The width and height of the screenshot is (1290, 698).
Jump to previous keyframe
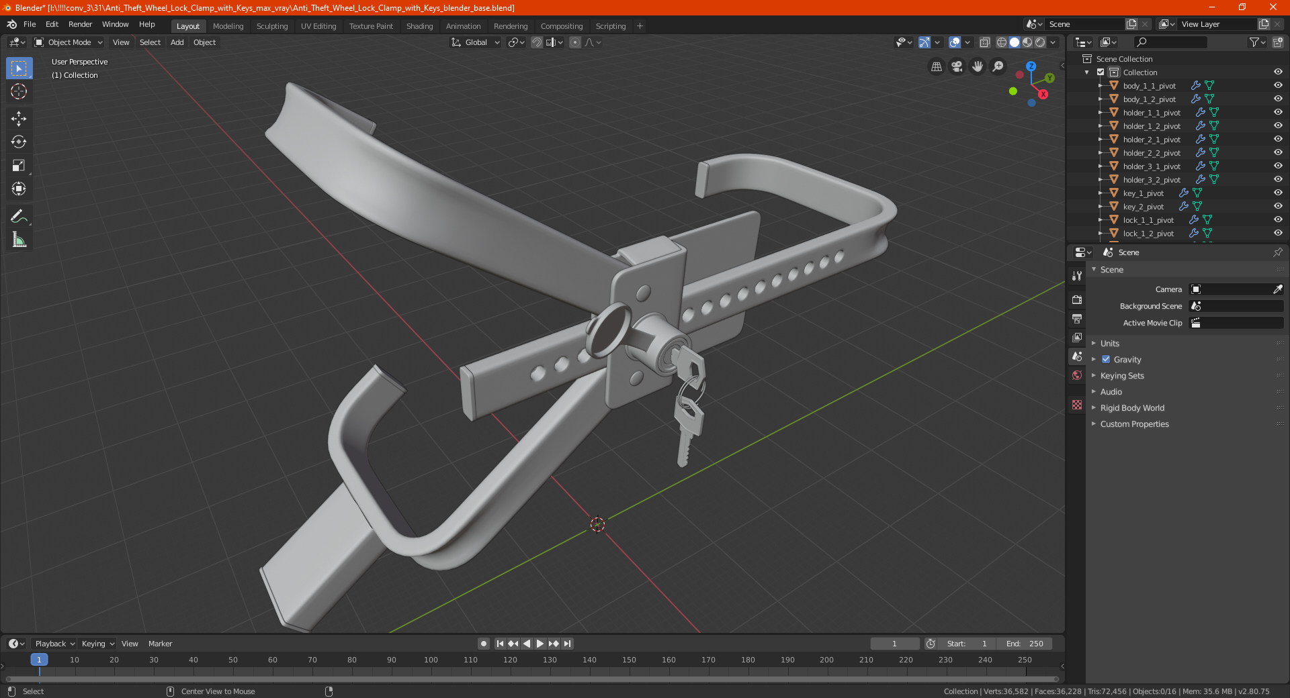(x=513, y=644)
